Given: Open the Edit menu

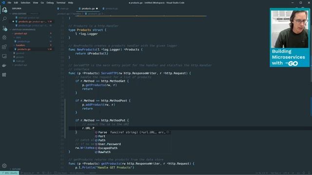Looking at the screenshot, I should (x=16, y=3).
